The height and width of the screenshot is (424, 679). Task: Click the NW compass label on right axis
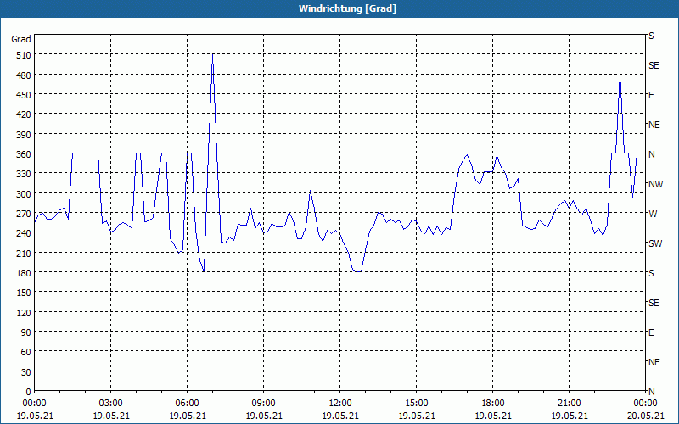(655, 184)
